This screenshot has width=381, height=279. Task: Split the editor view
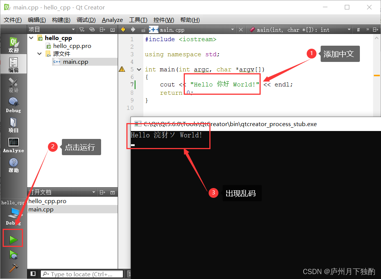tap(375, 30)
